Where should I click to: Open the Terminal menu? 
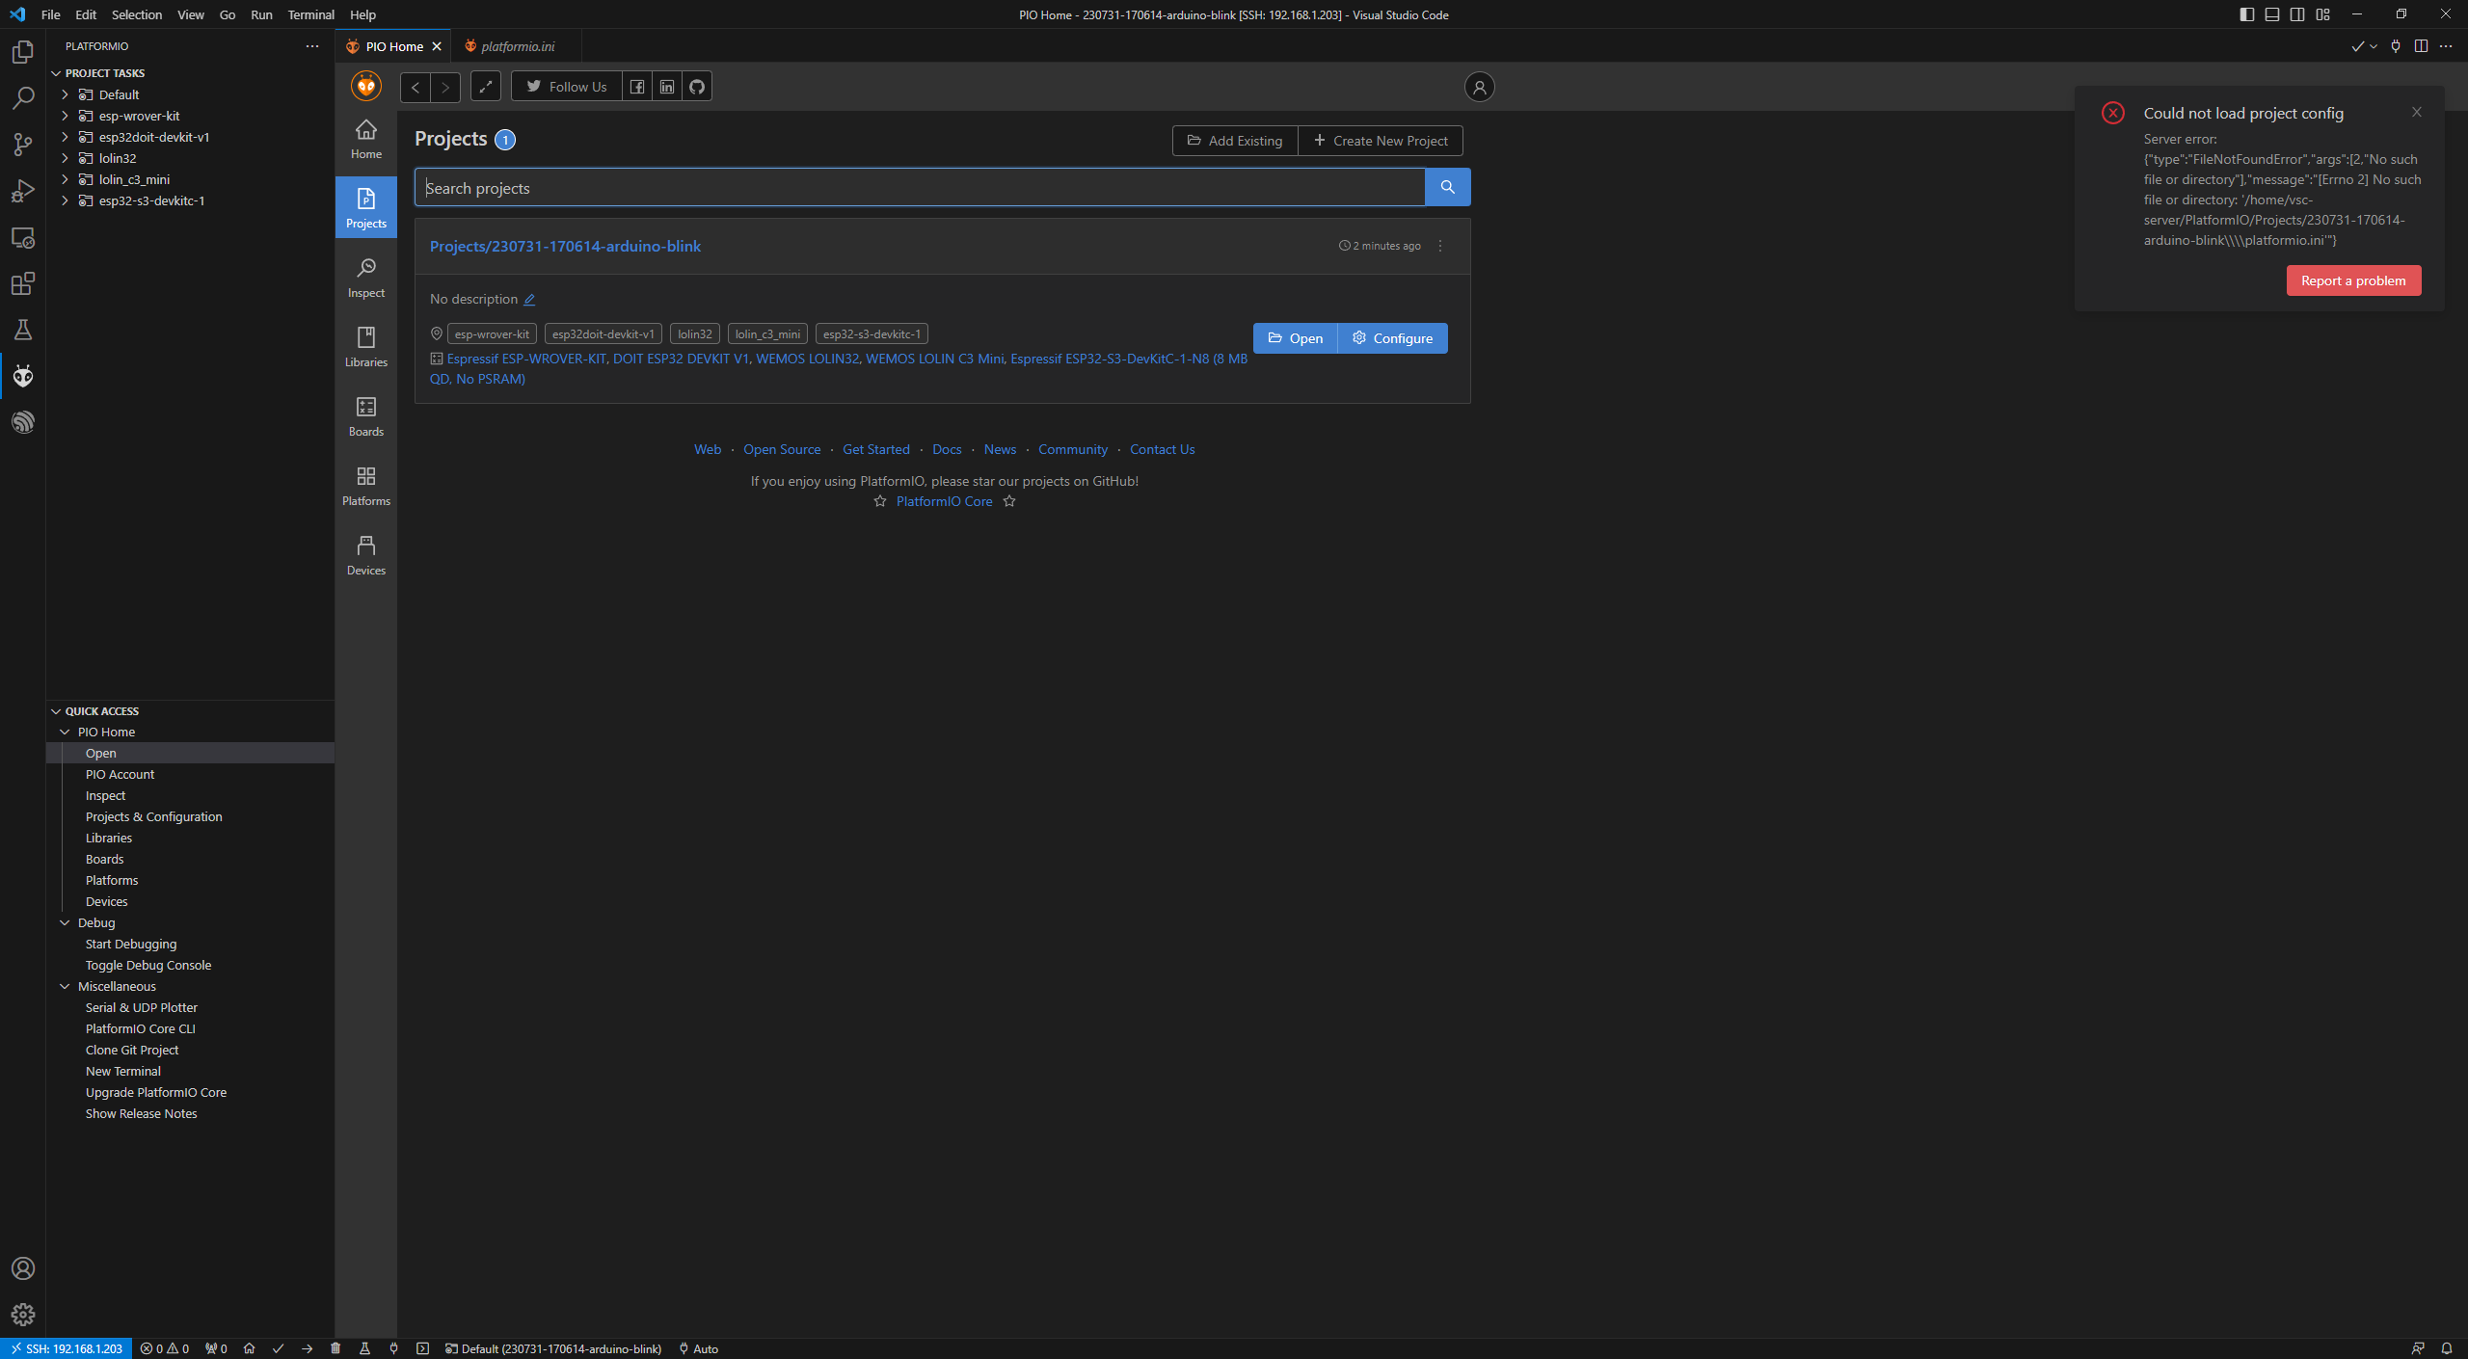click(x=310, y=14)
